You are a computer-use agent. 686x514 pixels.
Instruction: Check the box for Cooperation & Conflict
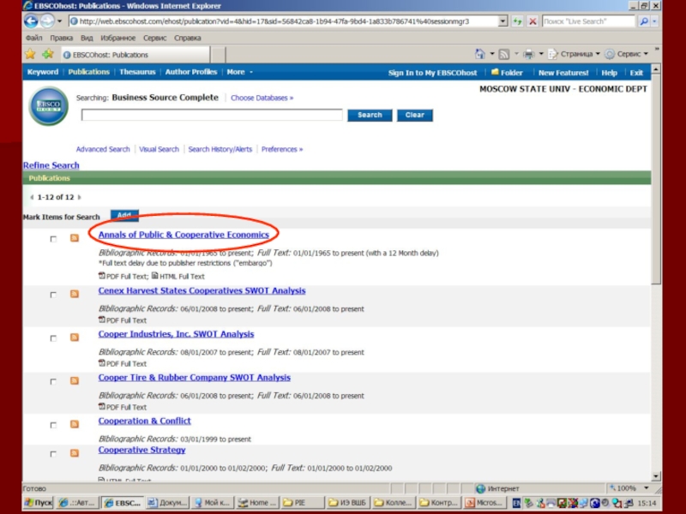(53, 425)
